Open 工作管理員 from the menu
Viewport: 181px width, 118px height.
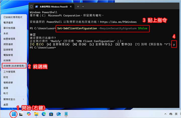(x=14, y=72)
